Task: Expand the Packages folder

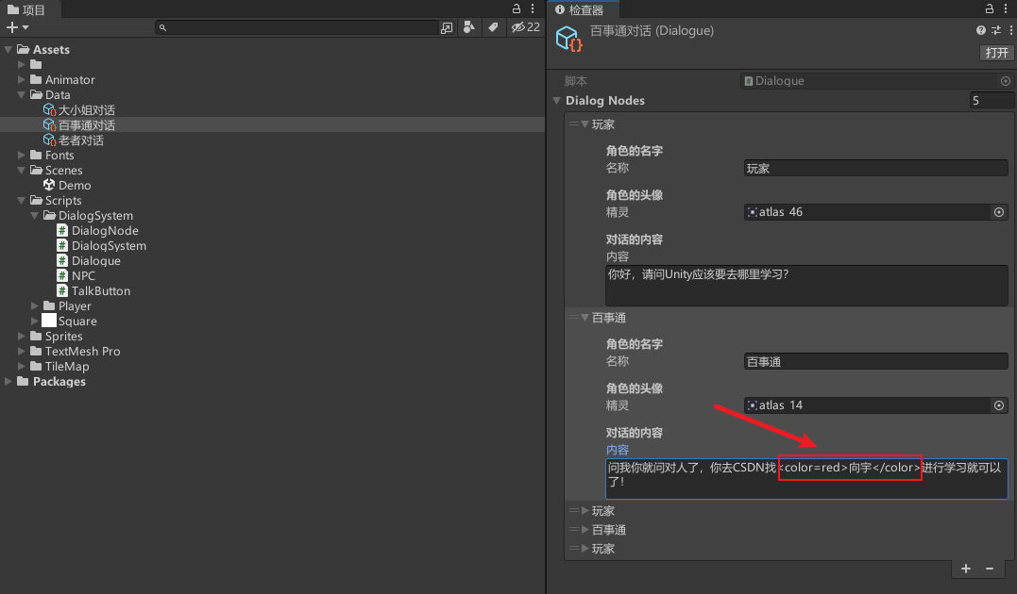Action: (8, 381)
